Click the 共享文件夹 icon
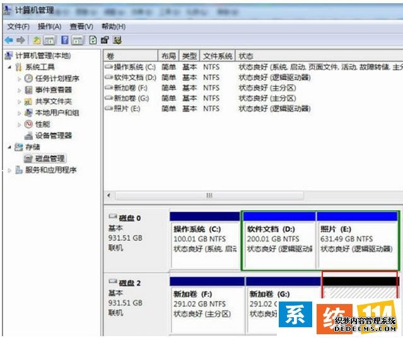 click(28, 101)
